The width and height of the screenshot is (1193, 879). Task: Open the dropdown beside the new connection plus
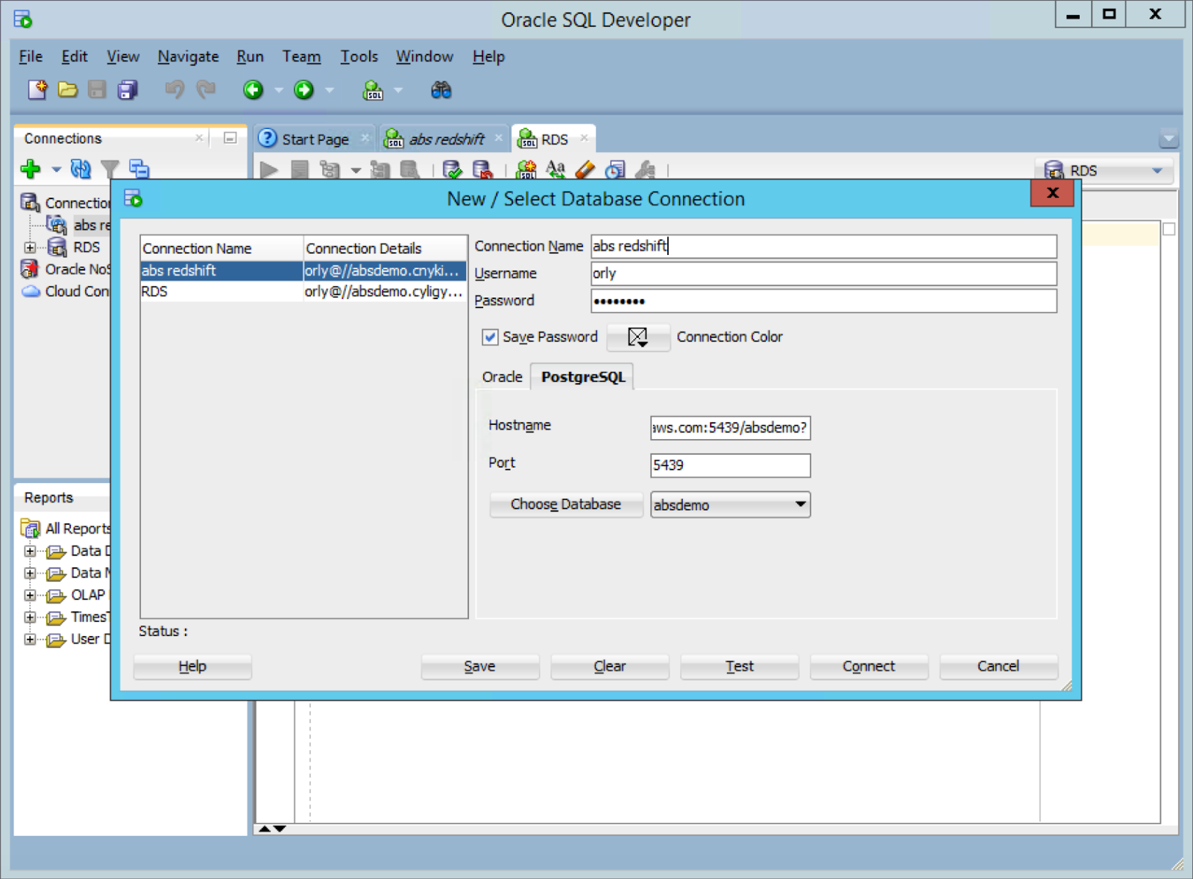pos(56,170)
